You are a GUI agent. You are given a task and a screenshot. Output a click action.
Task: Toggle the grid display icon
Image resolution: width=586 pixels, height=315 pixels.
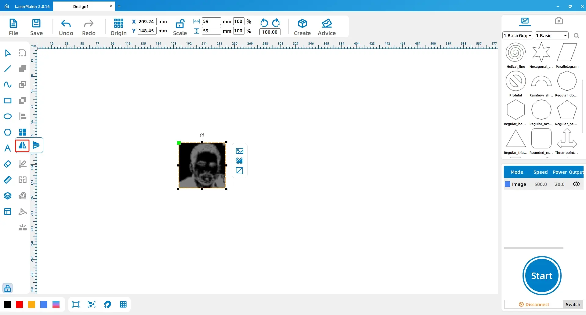pos(123,304)
